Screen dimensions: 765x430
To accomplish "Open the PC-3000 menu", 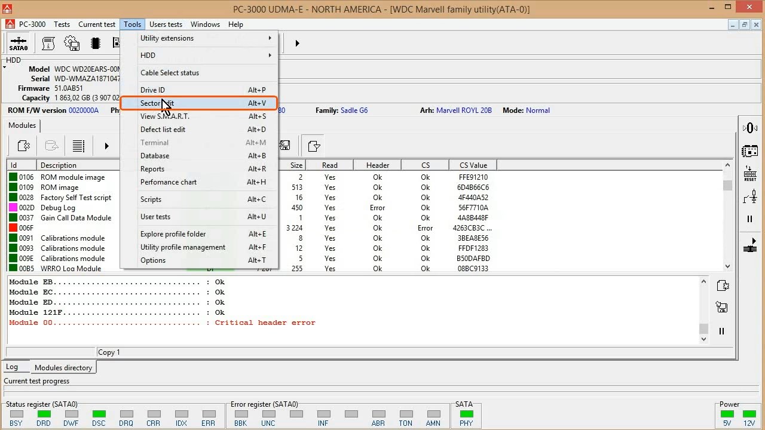I will click(x=32, y=24).
